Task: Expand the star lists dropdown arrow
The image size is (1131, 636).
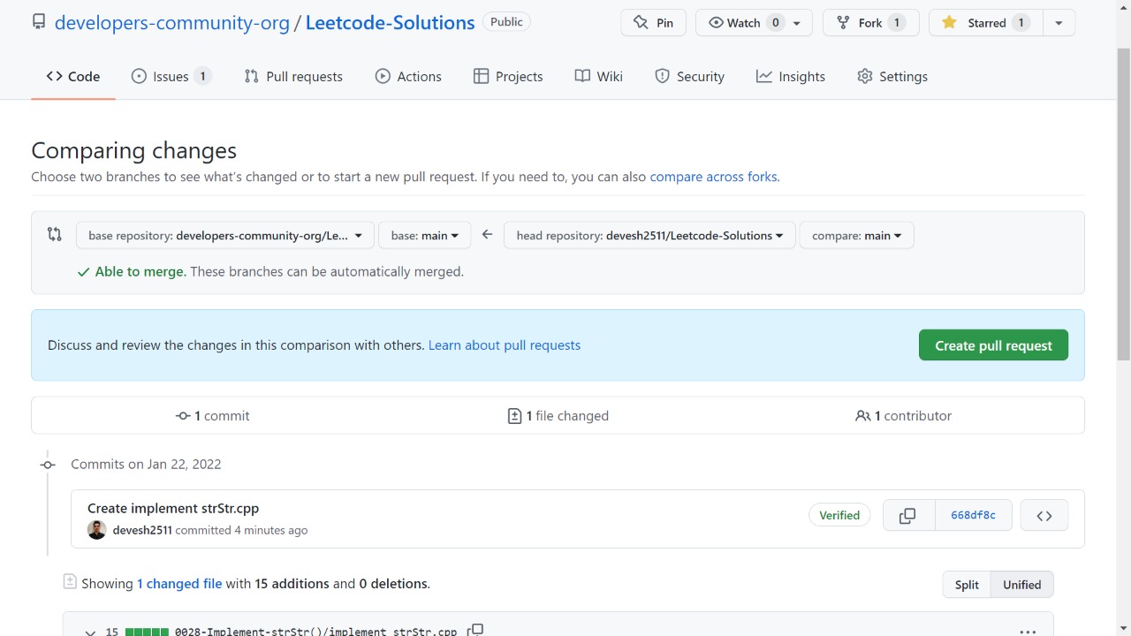Action: point(1059,23)
